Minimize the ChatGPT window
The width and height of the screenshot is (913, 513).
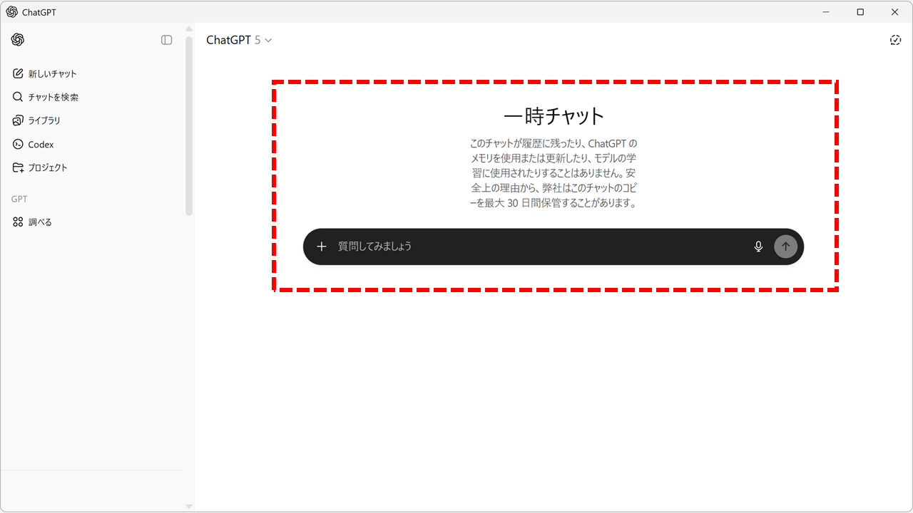826,12
